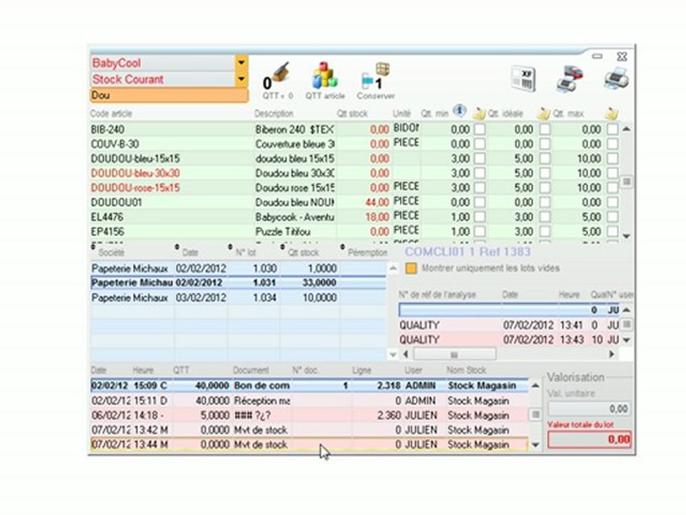Click the blue info icon beside Qt. min
This screenshot has width=686, height=515.
point(459,111)
